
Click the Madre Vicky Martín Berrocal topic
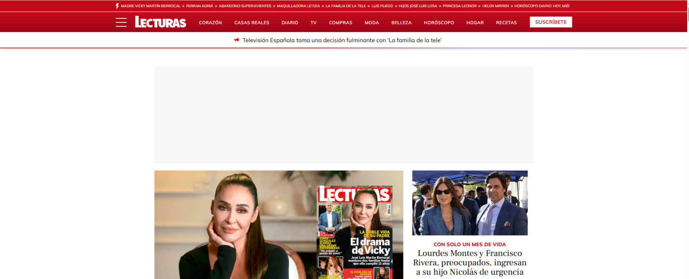[x=151, y=6]
